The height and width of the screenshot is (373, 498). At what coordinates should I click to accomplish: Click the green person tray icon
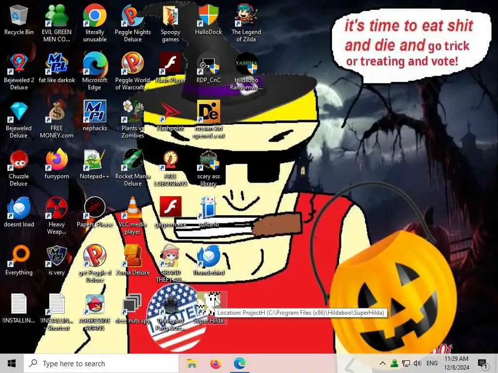click(x=394, y=363)
